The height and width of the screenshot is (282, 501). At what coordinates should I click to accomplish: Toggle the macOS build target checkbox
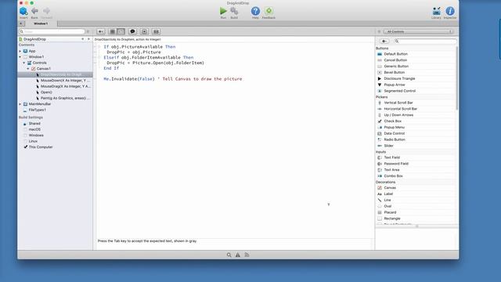click(25, 129)
